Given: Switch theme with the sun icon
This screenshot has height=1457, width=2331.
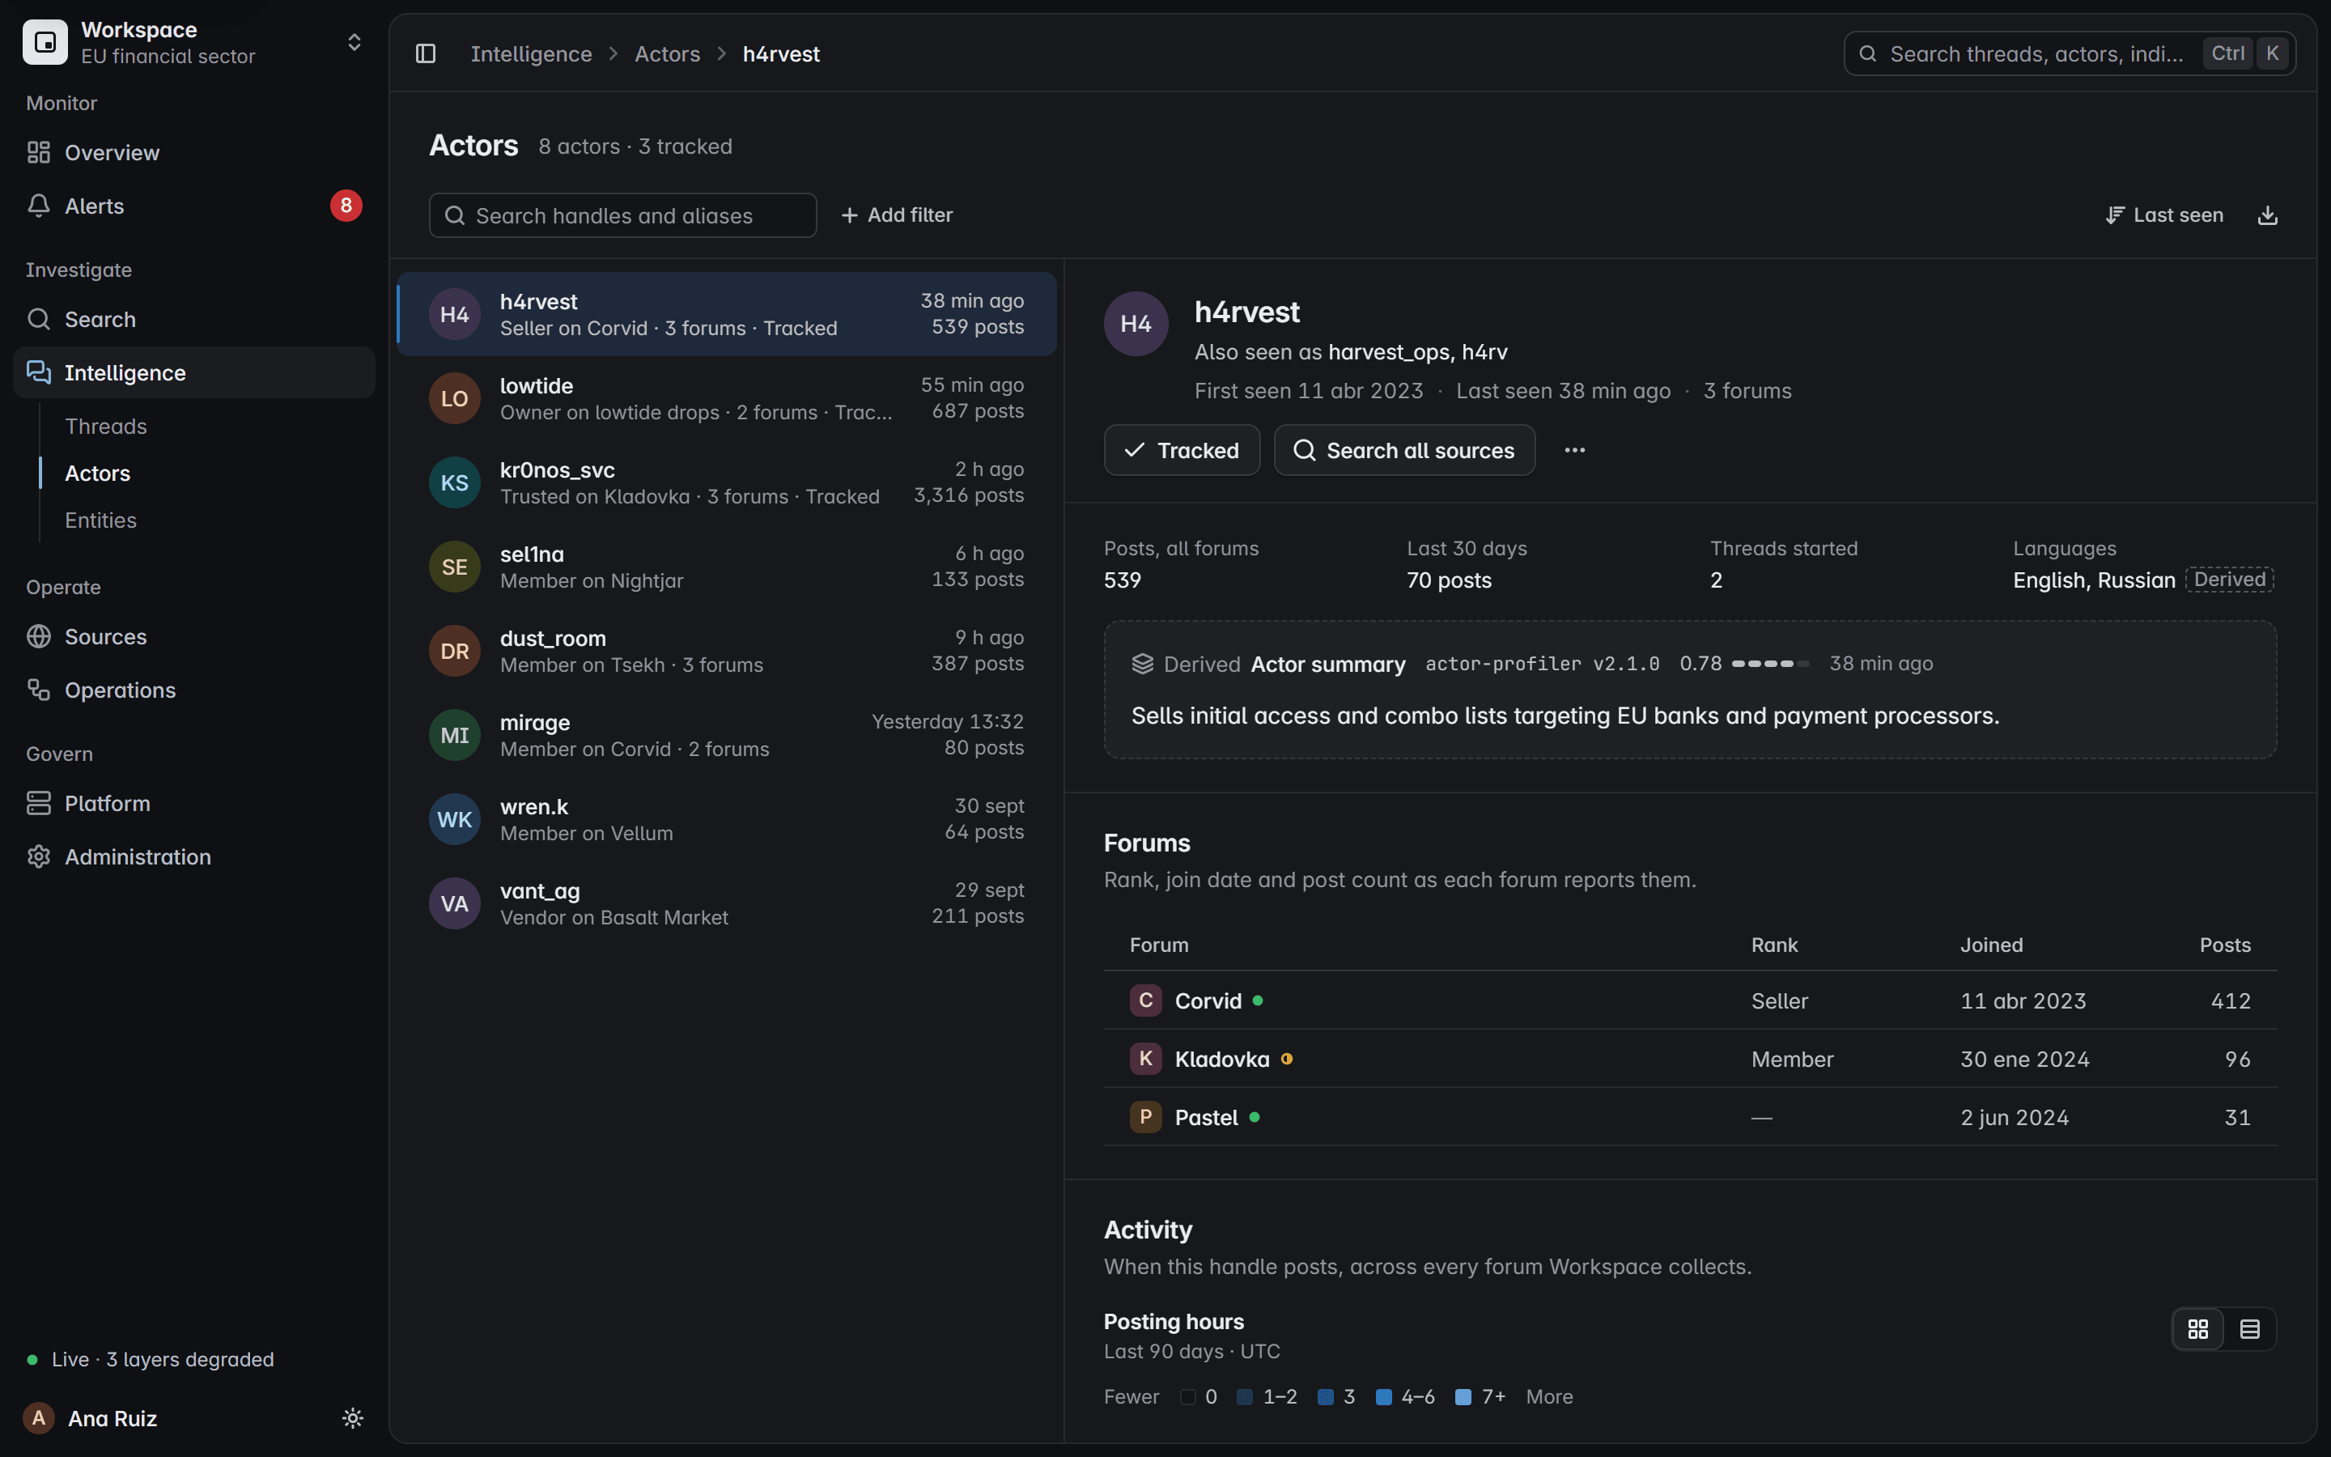Looking at the screenshot, I should pyautogui.click(x=353, y=1418).
